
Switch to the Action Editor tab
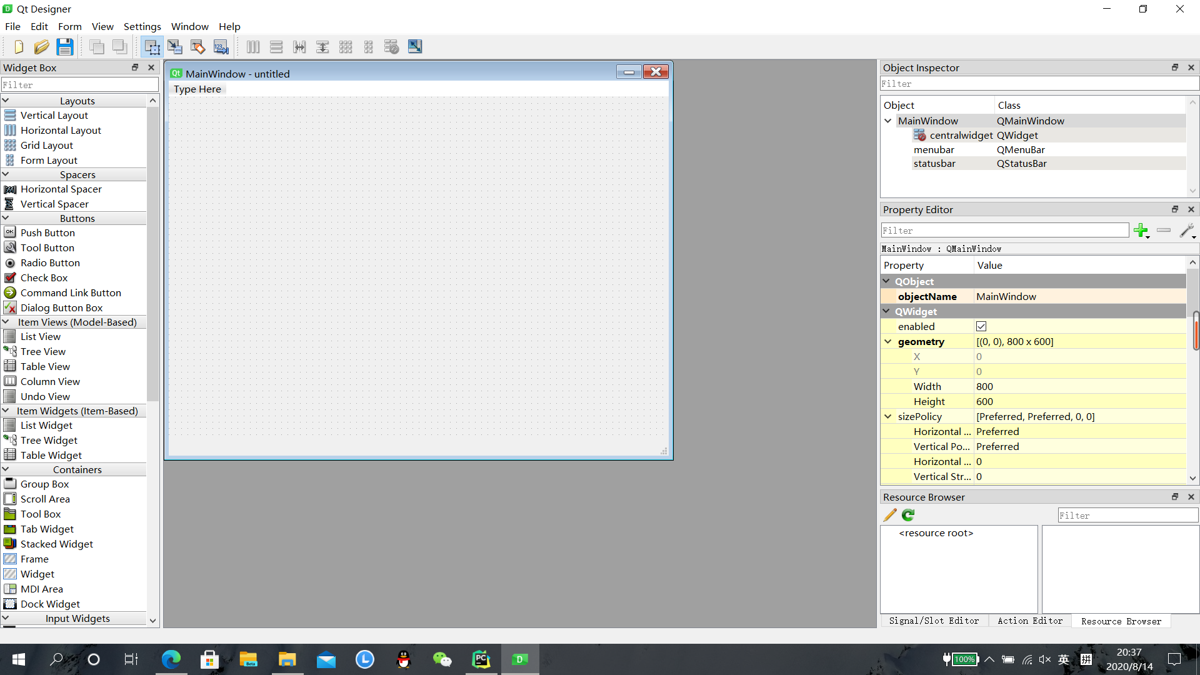click(x=1029, y=621)
